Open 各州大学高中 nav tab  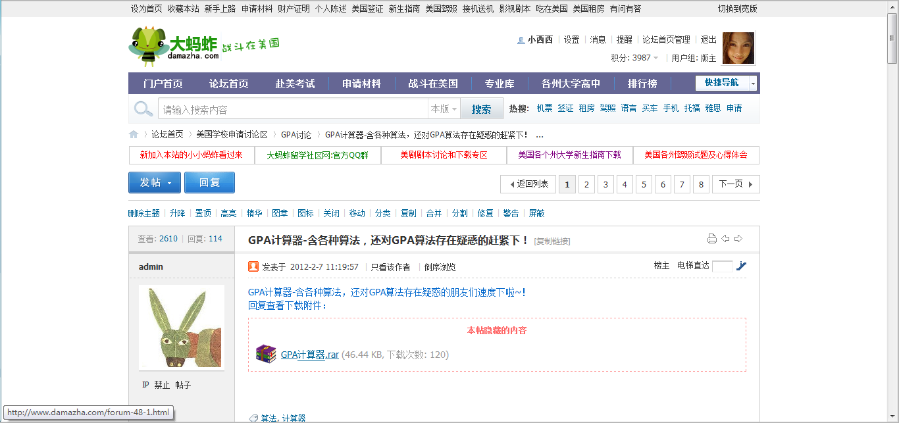(x=571, y=84)
